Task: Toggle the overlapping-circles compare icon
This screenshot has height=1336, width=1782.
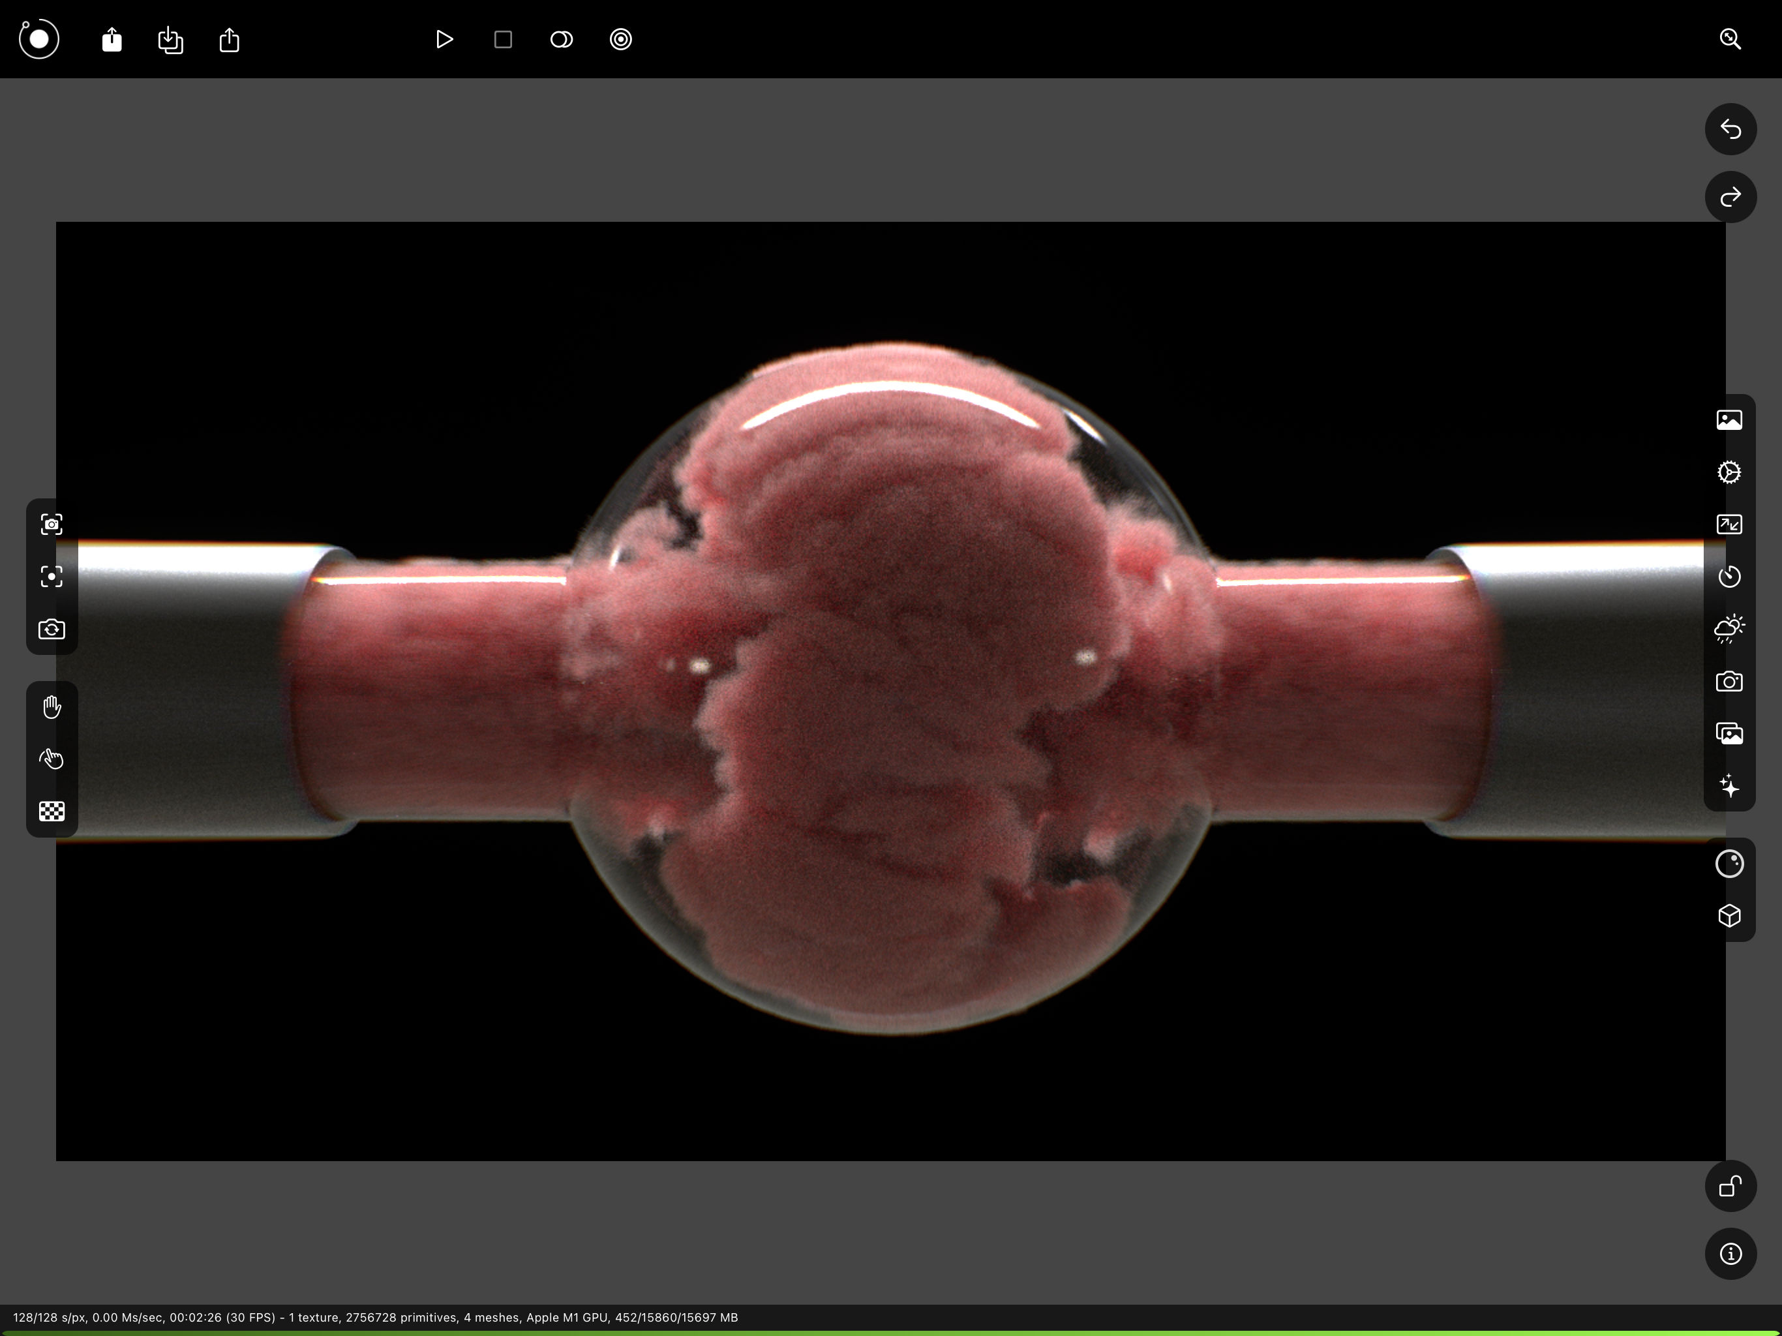Action: click(562, 40)
